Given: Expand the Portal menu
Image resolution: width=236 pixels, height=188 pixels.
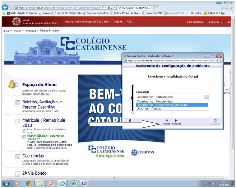Looking at the screenshot, I should tap(19, 31).
